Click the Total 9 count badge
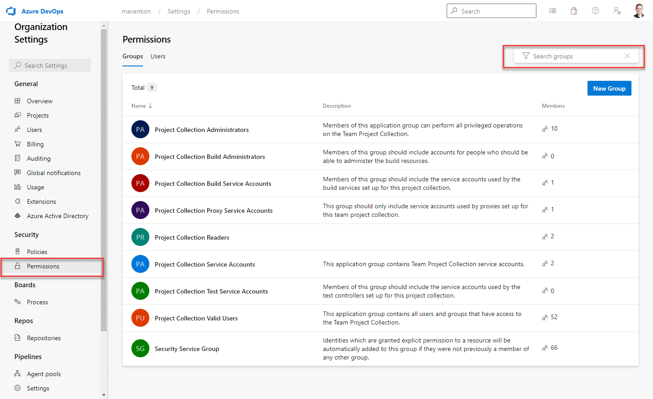 point(152,88)
